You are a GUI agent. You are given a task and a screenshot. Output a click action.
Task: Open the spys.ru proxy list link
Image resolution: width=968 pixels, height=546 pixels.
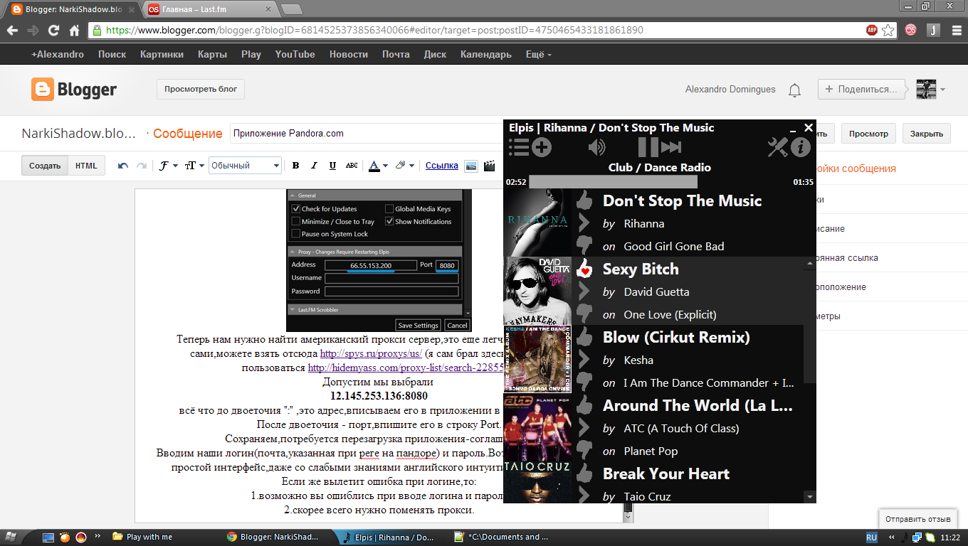click(x=371, y=353)
